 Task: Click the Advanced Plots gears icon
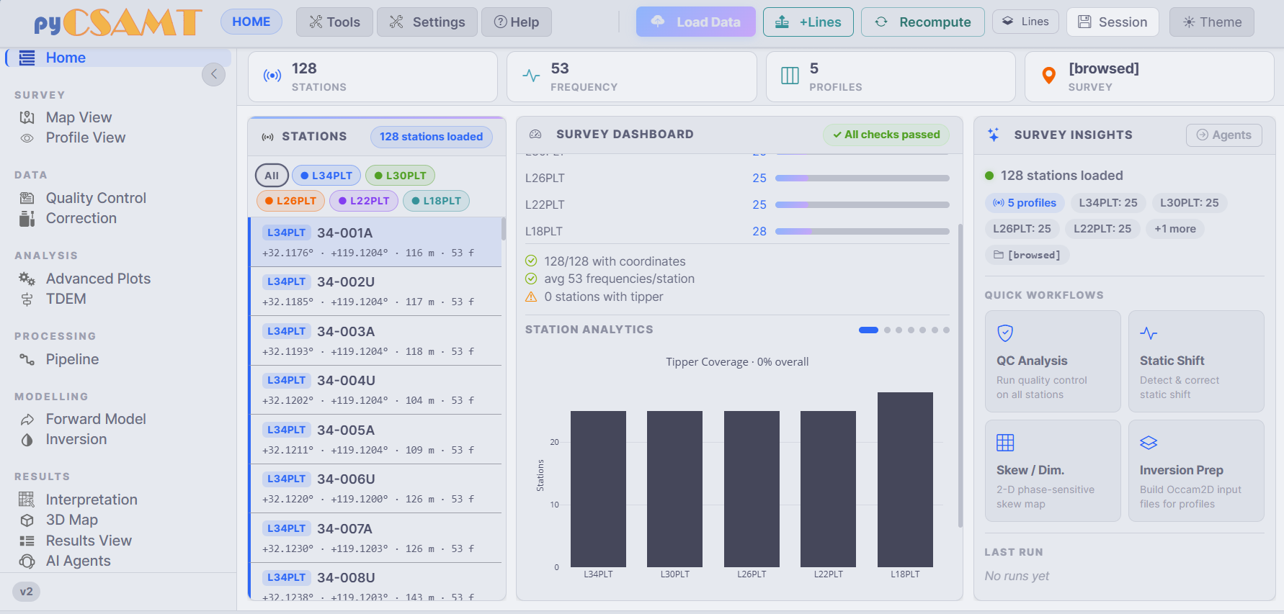[27, 279]
